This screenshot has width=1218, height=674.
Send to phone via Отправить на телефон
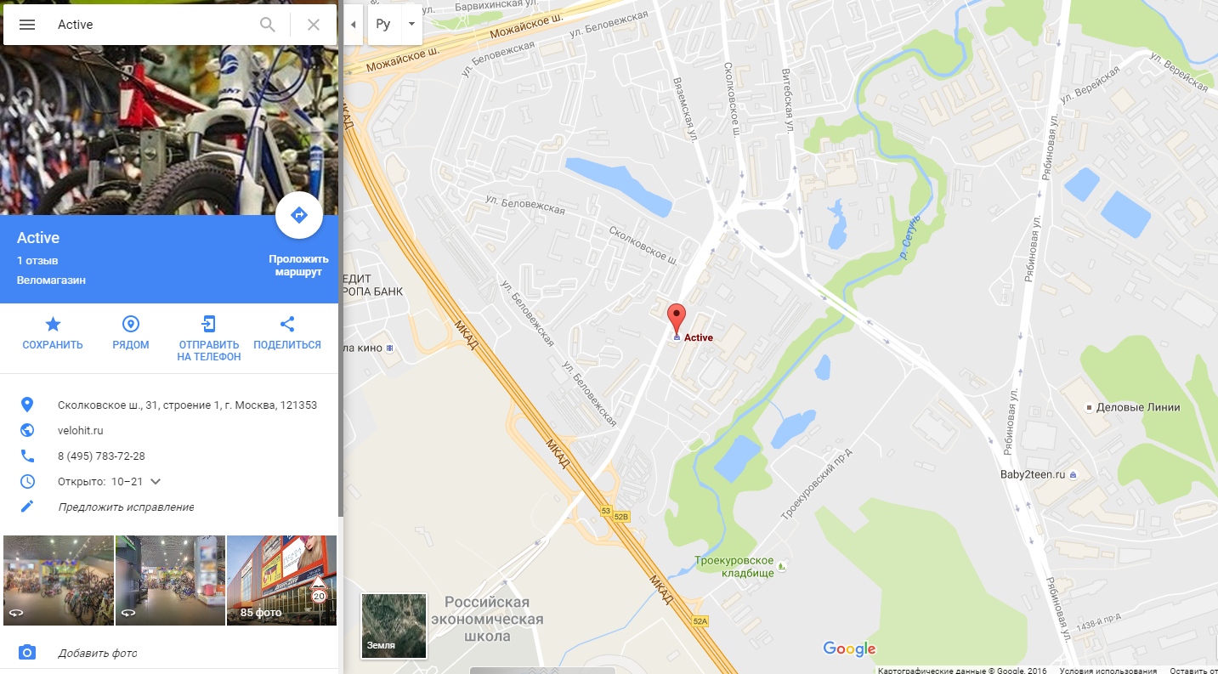pos(209,338)
